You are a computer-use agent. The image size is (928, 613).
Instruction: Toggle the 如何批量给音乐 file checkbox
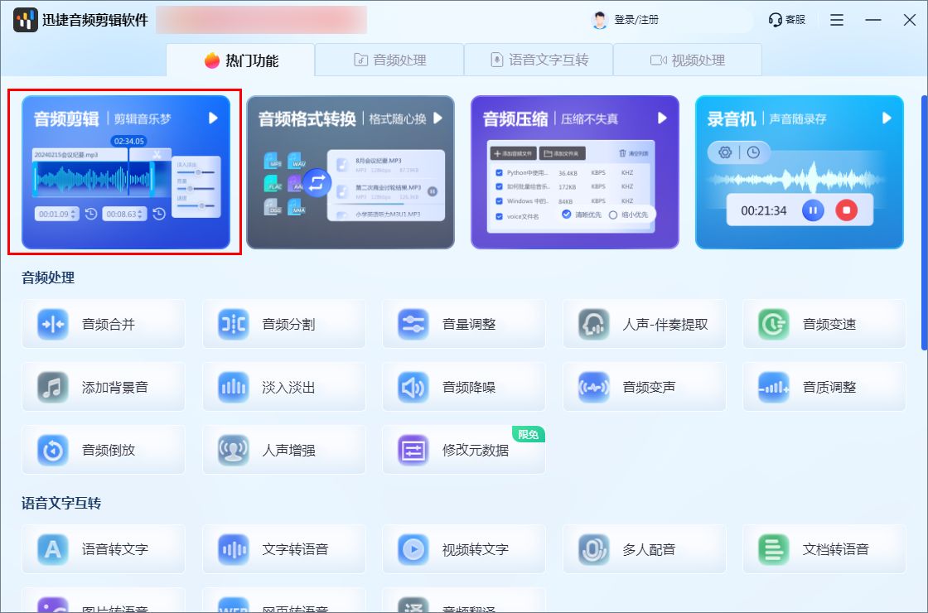tap(499, 186)
